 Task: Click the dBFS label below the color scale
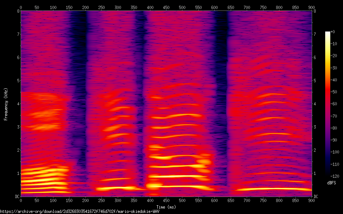tap(331, 182)
